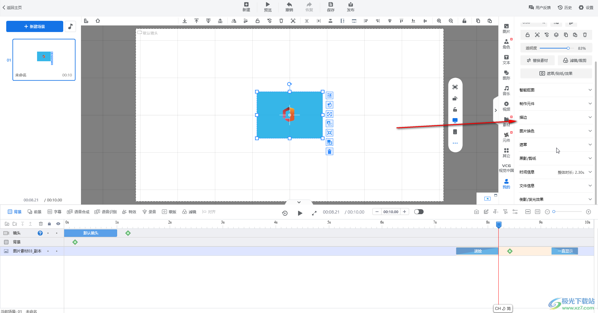The image size is (598, 313).
Task: Collapse the right panel with chevron arrow
Action: pos(496,110)
